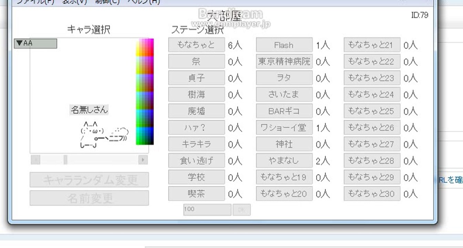Select the BARギコ stage

coord(284,111)
